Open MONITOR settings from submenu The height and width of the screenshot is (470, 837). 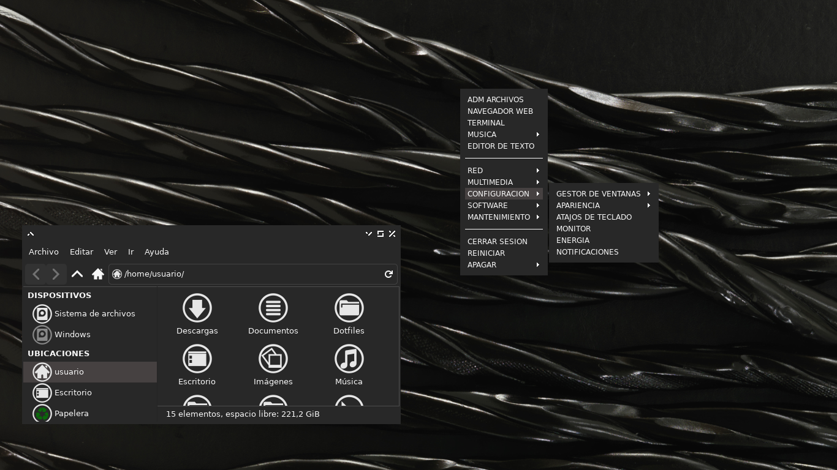(x=604, y=229)
